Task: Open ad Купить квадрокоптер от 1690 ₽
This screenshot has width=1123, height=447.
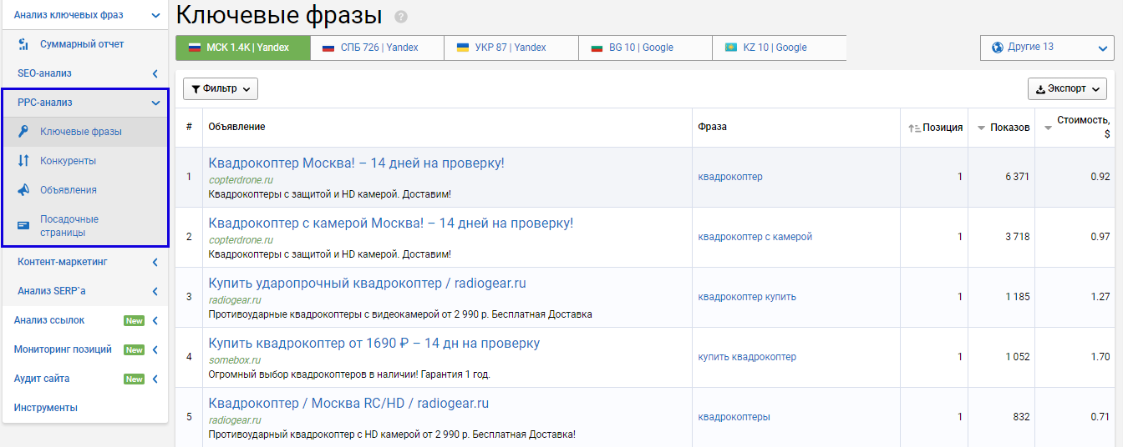Action: pos(374,344)
